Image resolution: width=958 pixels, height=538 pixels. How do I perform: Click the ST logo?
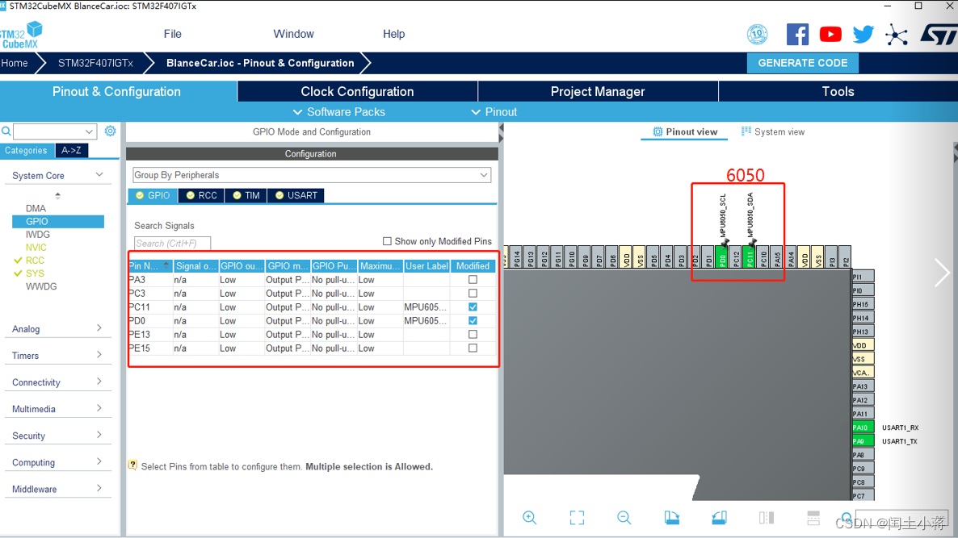pyautogui.click(x=939, y=35)
